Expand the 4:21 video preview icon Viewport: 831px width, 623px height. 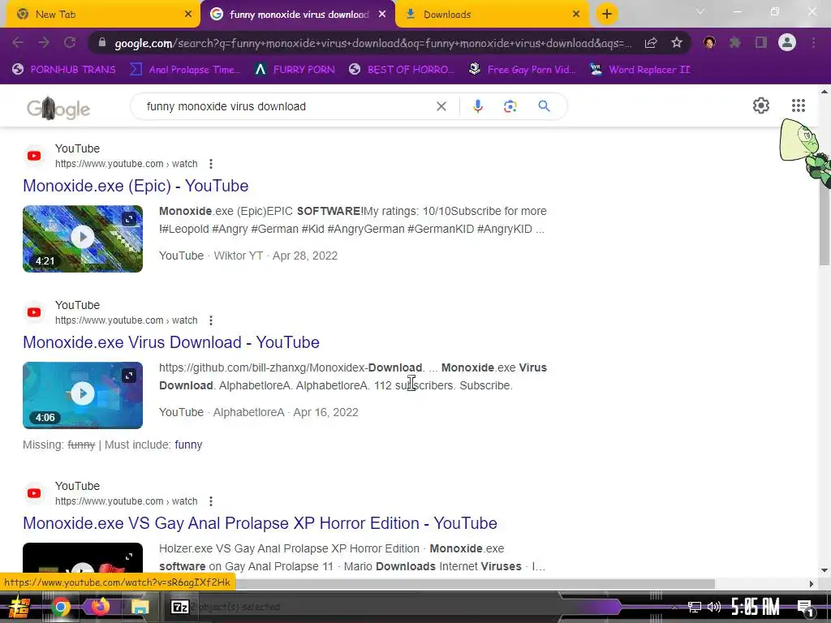[129, 219]
